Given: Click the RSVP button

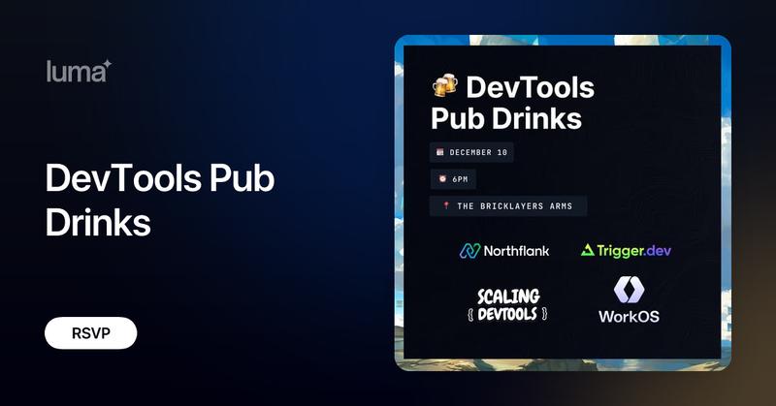Looking at the screenshot, I should [90, 332].
